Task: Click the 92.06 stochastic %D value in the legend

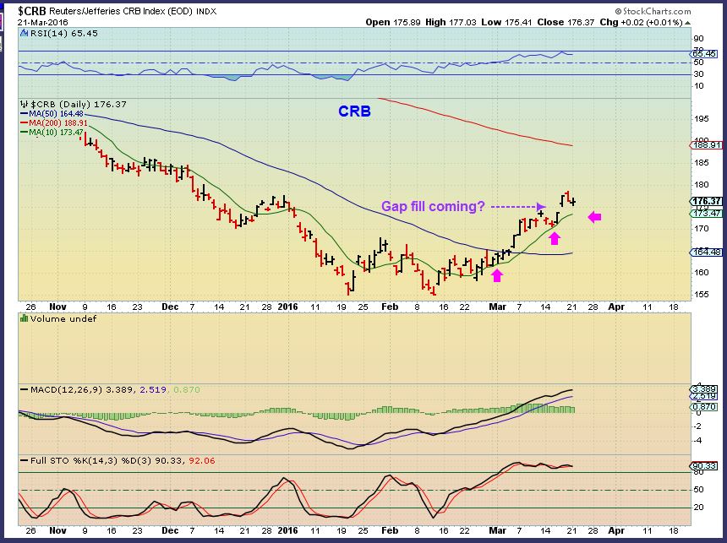Action: 202,461
